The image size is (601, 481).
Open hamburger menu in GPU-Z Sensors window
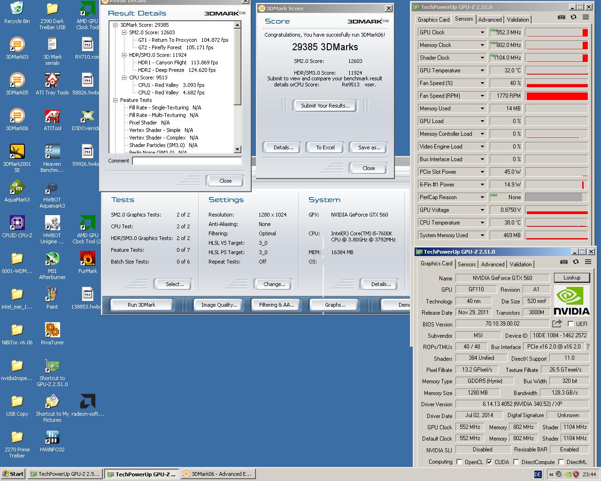586,17
